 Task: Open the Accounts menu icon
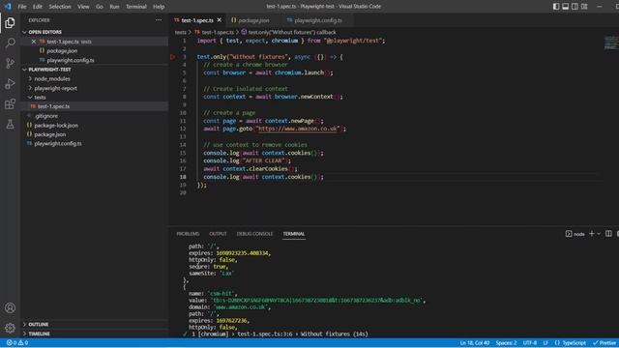click(10, 307)
